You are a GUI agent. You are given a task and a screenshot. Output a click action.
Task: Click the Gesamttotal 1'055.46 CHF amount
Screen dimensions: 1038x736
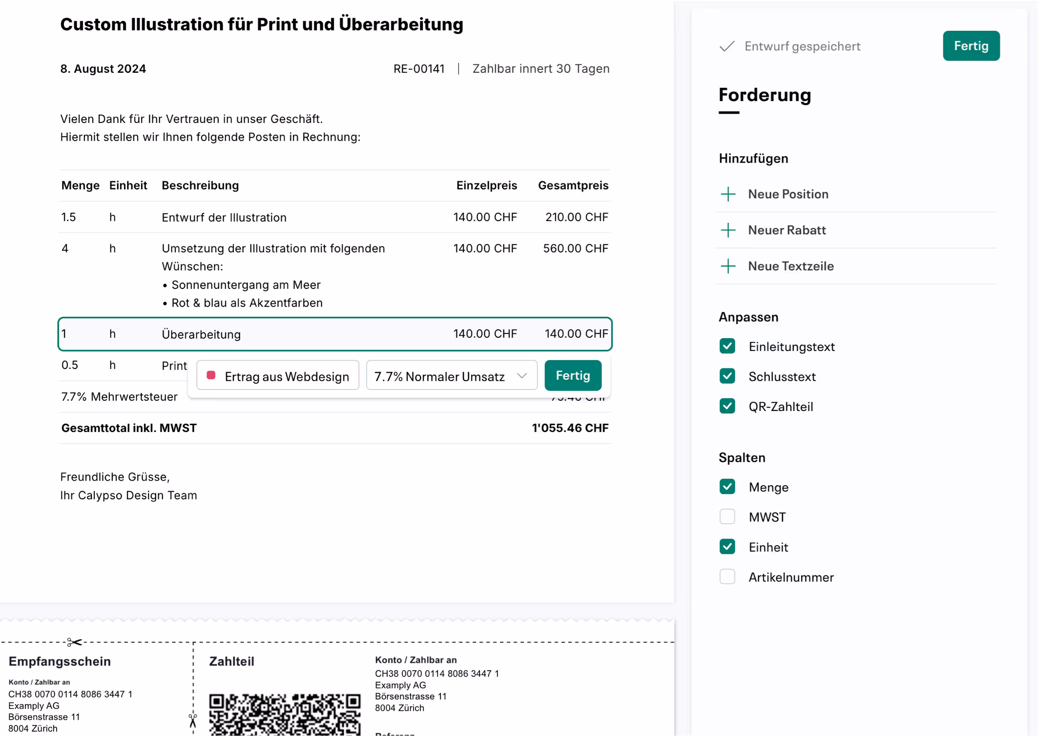(x=570, y=428)
